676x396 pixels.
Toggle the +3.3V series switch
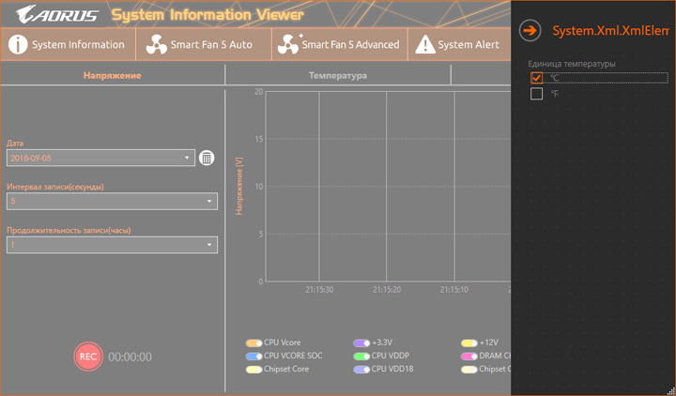coord(361,343)
